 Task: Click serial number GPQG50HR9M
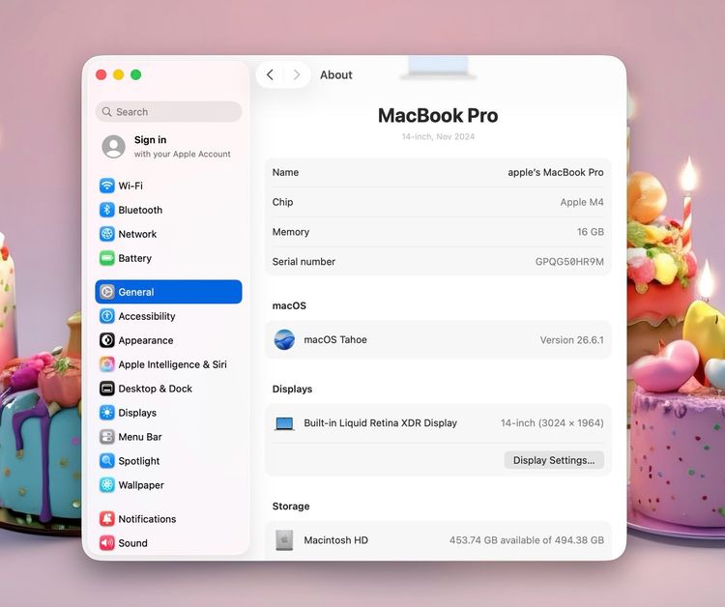569,262
